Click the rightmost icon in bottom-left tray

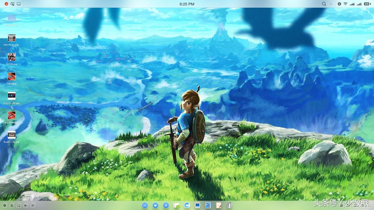coord(33,205)
